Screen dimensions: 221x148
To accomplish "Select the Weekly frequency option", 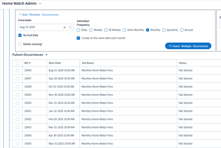I will click(91, 30).
